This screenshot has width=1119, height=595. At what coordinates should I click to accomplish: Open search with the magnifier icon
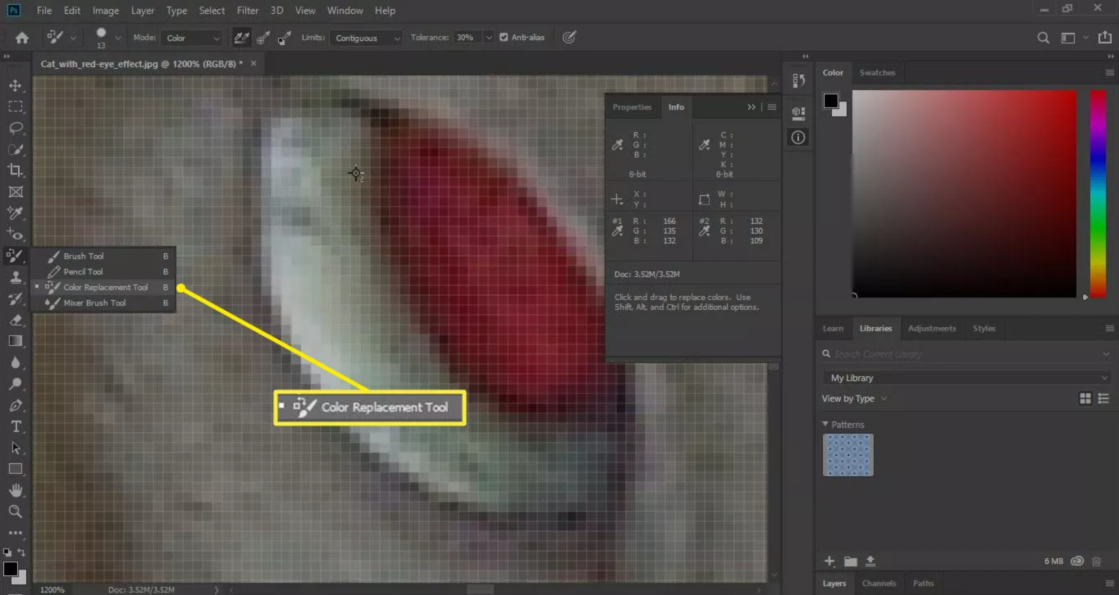1043,38
